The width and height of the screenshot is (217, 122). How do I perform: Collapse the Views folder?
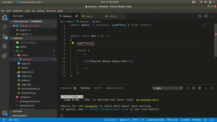(x=24, y=55)
